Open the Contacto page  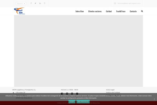point(133,11)
